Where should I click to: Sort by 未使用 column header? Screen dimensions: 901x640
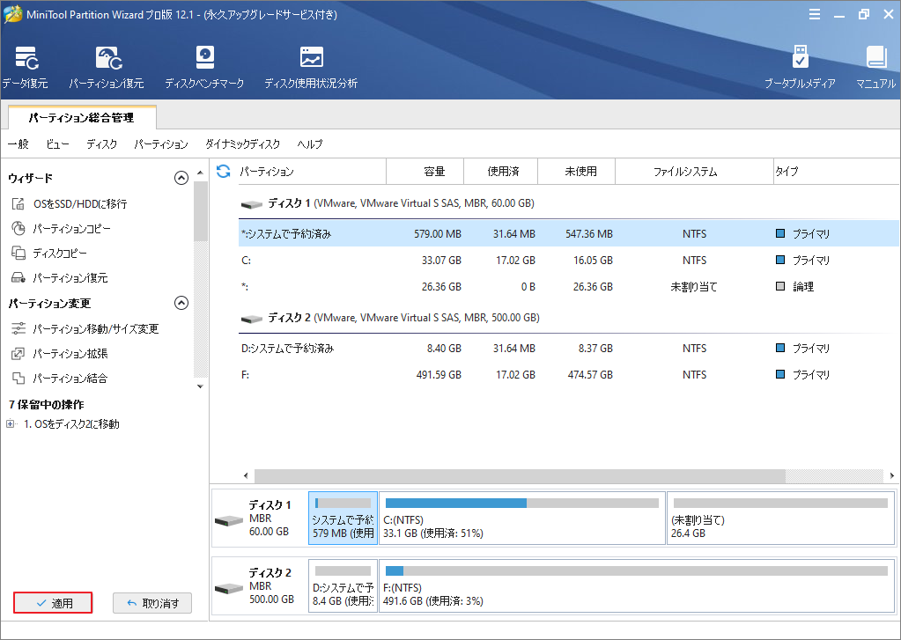[x=576, y=171]
